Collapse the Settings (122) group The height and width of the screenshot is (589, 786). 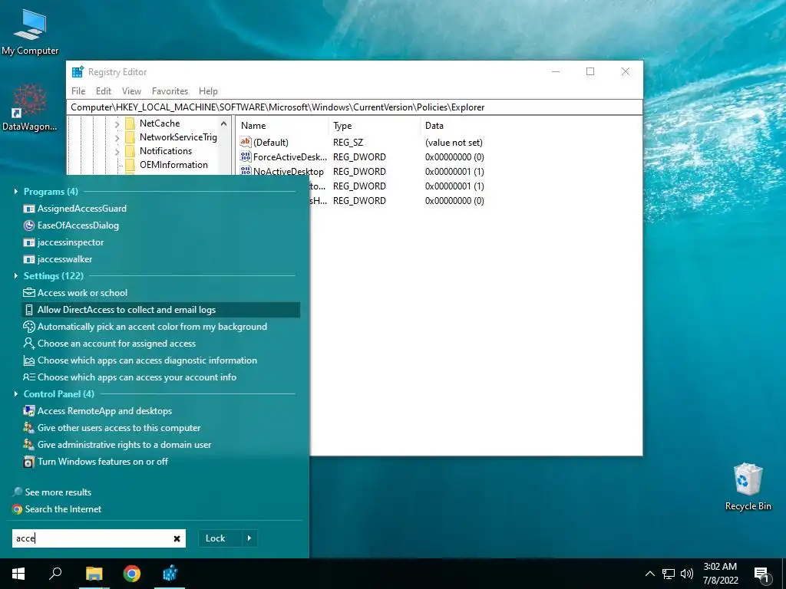[x=16, y=276]
